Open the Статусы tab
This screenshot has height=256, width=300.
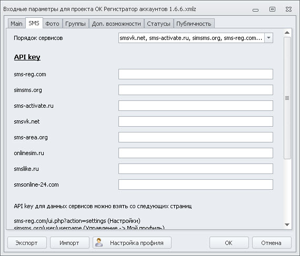pos(158,24)
